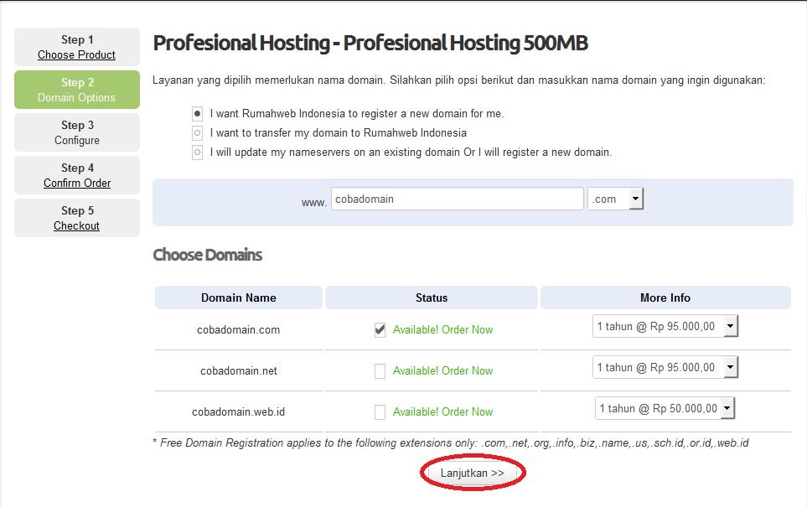The image size is (807, 507).
Task: Open the .com extension dropdown
Action: [x=616, y=199]
